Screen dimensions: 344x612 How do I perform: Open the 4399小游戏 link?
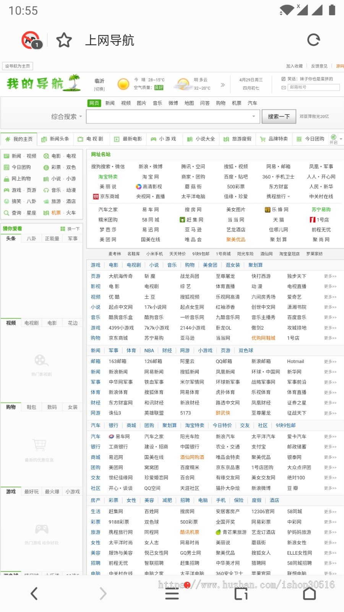[x=121, y=328]
